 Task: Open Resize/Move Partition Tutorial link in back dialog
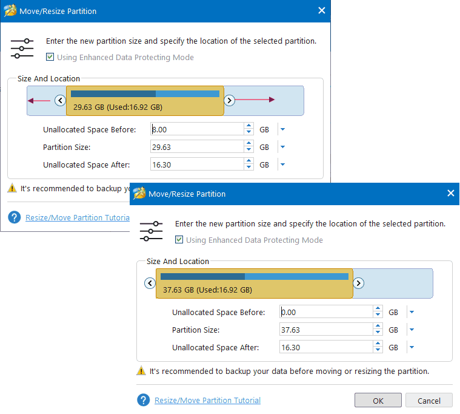[x=78, y=217]
